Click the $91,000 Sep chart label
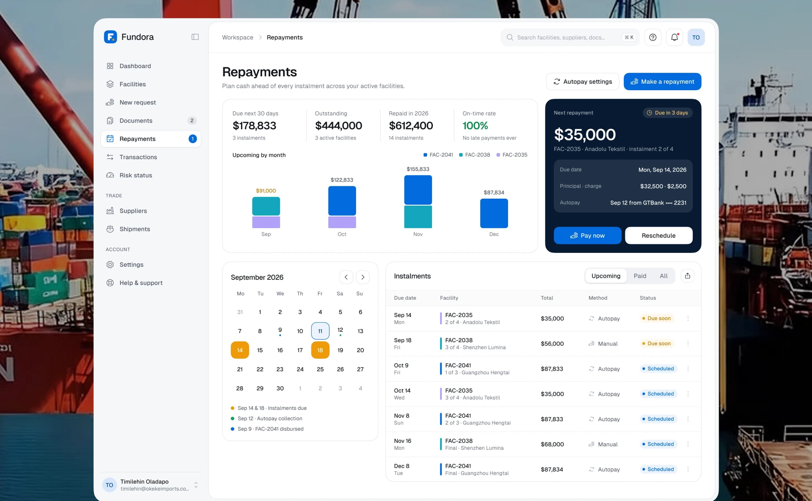The width and height of the screenshot is (812, 501). [x=266, y=190]
